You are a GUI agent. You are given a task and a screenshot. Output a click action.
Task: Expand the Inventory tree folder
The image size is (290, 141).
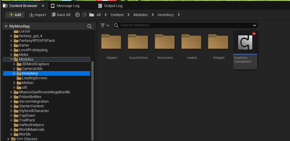tap(14, 73)
